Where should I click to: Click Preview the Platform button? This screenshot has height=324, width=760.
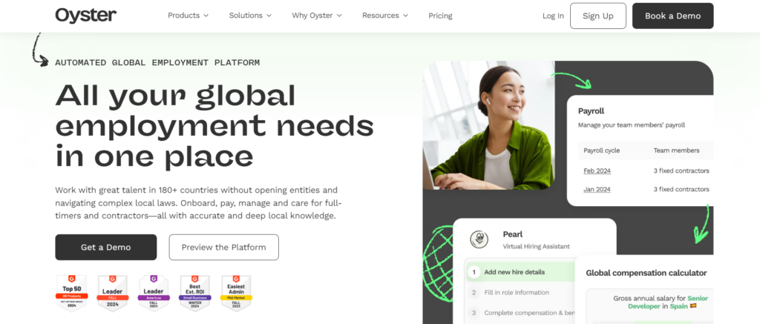point(224,247)
